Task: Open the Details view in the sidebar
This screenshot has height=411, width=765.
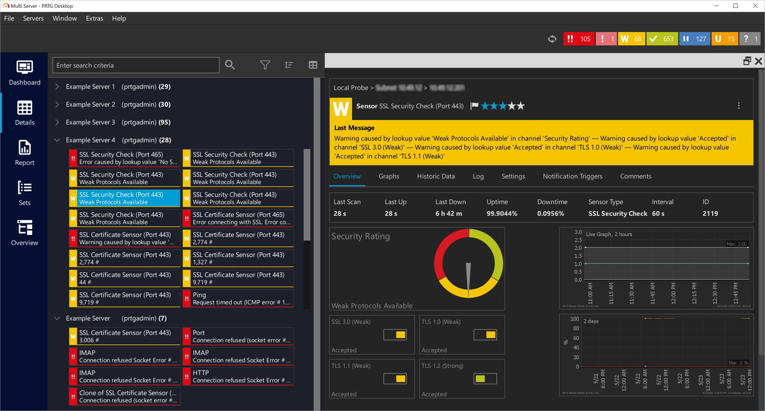Action: point(24,112)
